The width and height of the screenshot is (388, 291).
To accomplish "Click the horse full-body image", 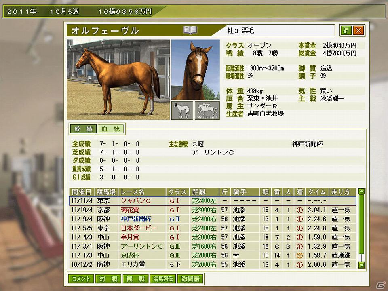I will coord(118,80).
